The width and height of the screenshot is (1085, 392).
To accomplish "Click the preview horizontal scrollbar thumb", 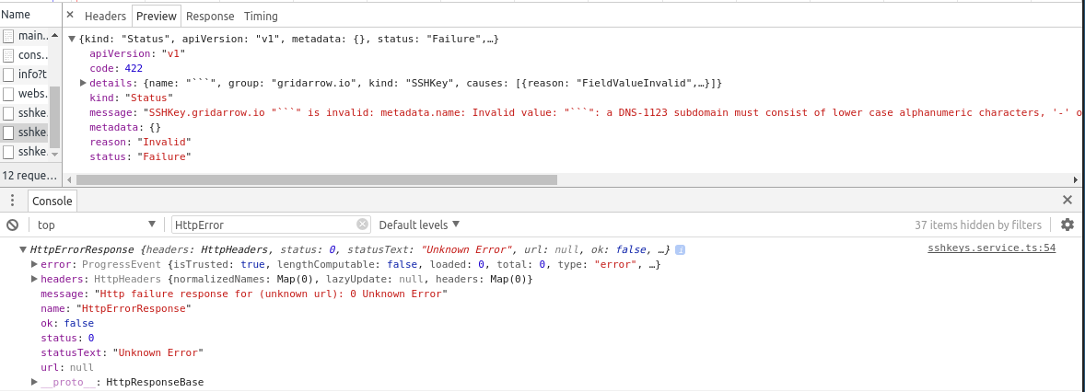I will coord(316,179).
